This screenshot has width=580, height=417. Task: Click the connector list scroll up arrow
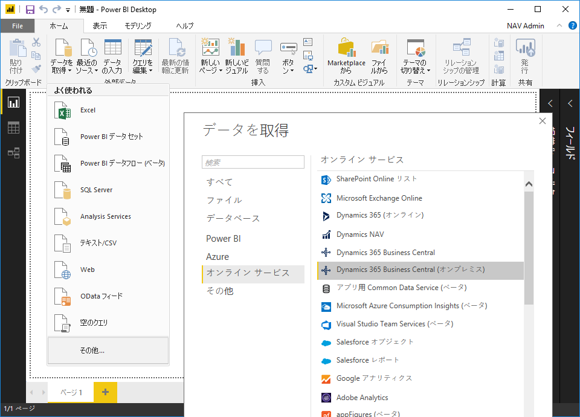(529, 184)
